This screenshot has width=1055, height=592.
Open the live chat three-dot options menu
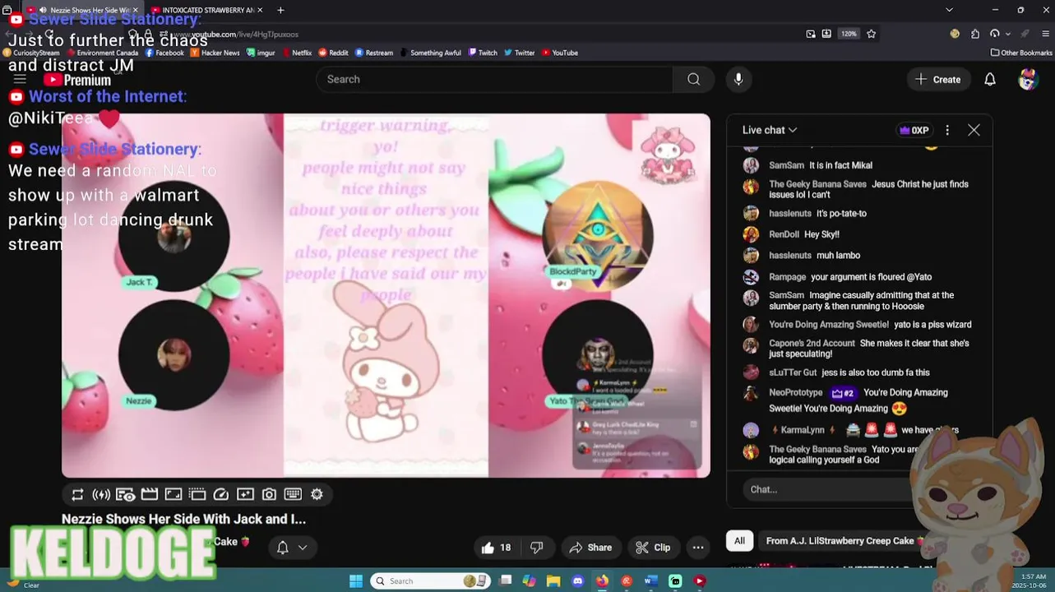tap(947, 130)
